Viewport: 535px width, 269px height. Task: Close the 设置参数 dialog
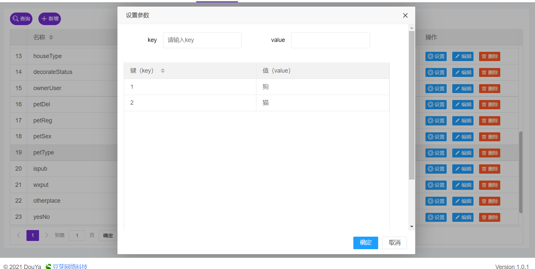click(405, 16)
